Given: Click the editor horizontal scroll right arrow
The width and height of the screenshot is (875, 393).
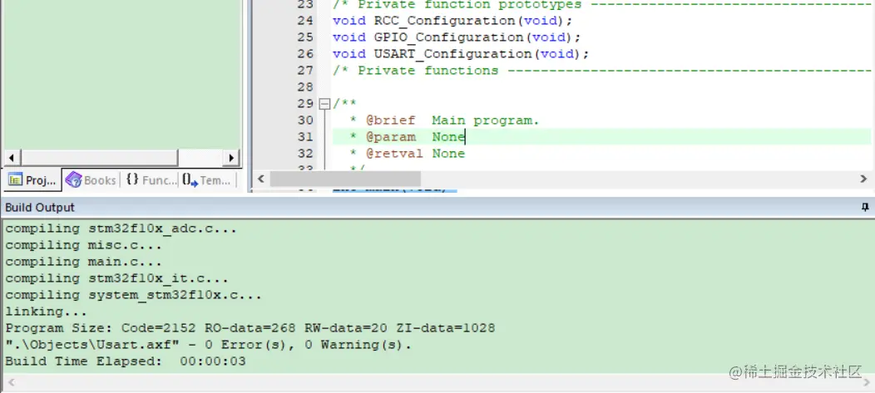Looking at the screenshot, I should click(x=864, y=179).
